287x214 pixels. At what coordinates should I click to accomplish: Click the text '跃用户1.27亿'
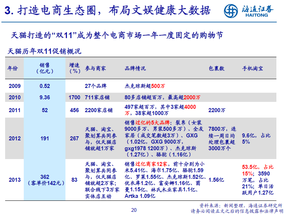tap(258, 193)
